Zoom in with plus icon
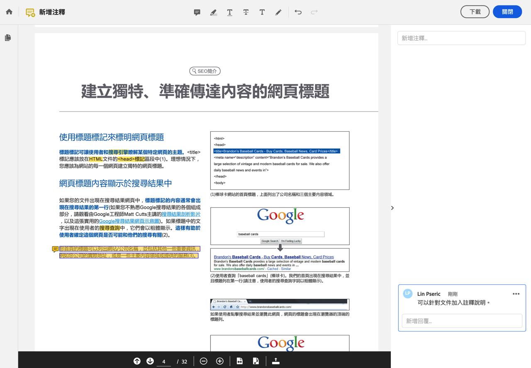 point(220,361)
